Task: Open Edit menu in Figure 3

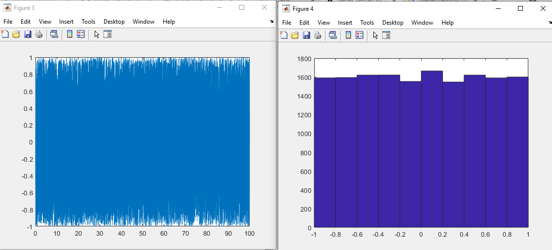Action: click(25, 22)
